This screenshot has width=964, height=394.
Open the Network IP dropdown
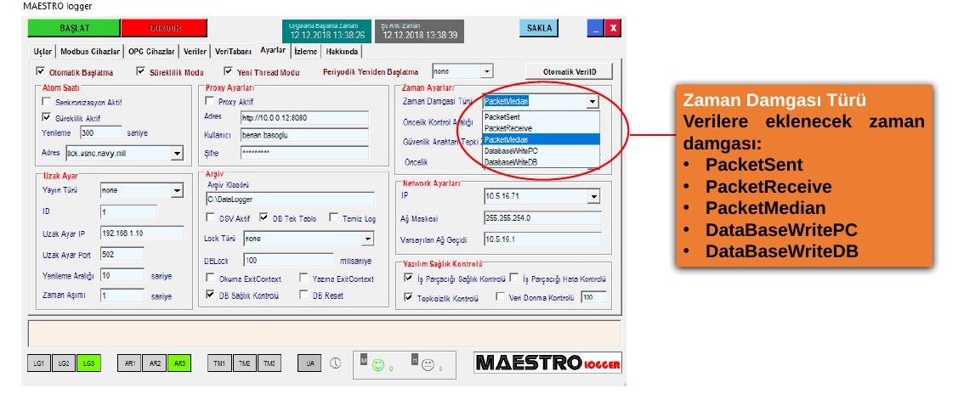pos(593,196)
